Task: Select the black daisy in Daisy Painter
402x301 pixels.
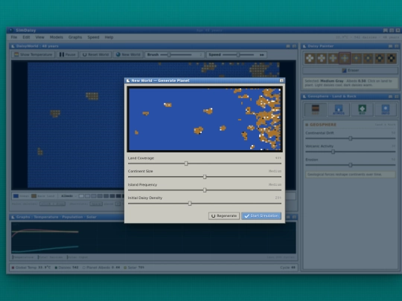Action: coord(392,59)
